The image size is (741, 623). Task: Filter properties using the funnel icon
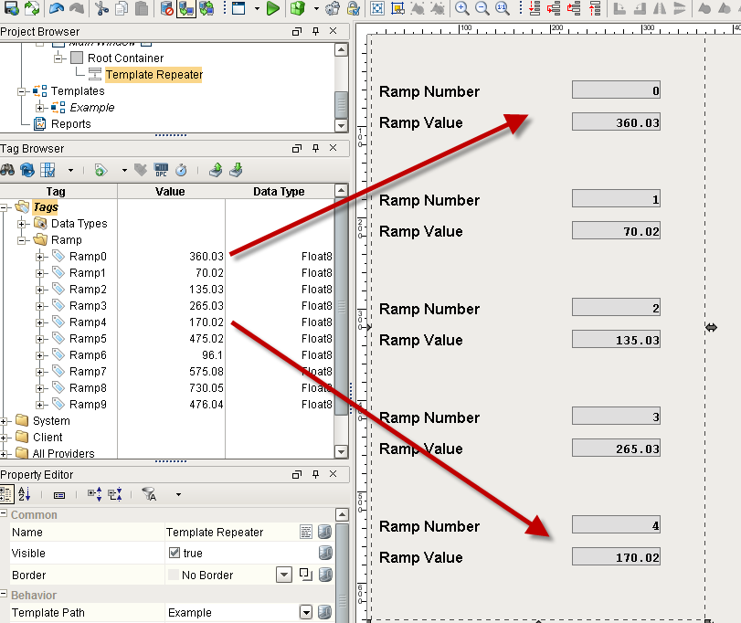click(x=149, y=494)
